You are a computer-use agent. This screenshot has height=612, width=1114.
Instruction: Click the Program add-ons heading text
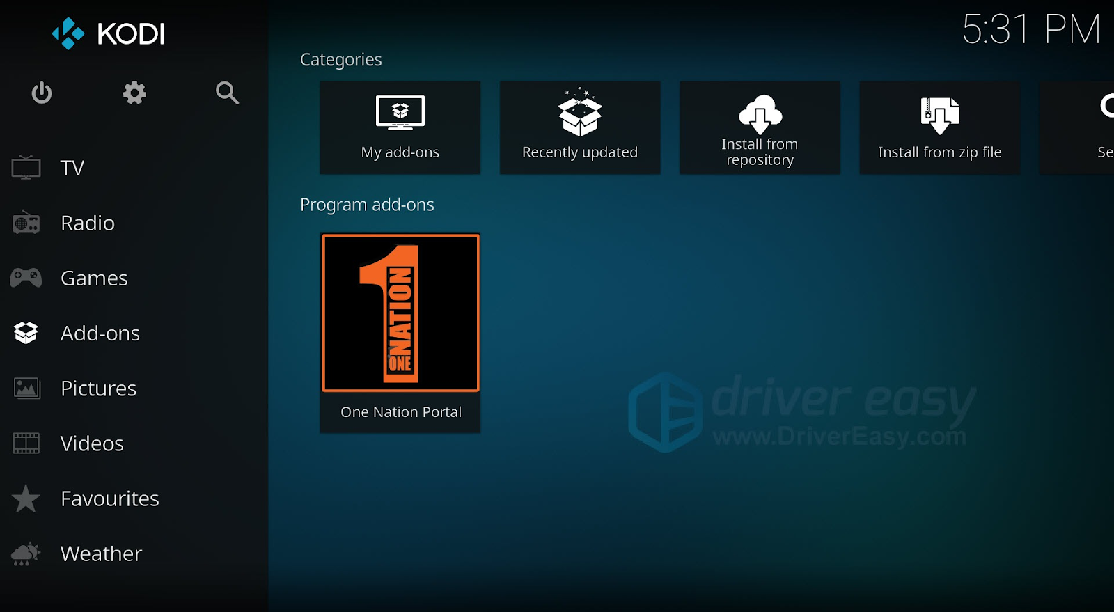[x=367, y=205]
